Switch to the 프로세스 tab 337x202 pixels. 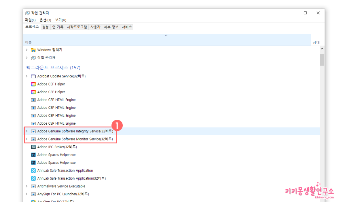click(x=32, y=27)
